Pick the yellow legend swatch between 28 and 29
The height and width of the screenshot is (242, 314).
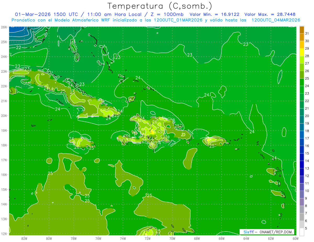point(302,52)
